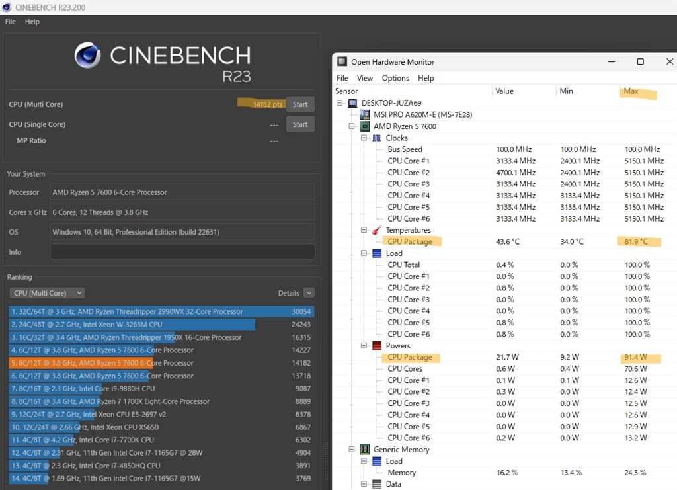The height and width of the screenshot is (490, 677).
Task: Start the CPU (Multi Core) benchmark
Action: click(x=300, y=104)
